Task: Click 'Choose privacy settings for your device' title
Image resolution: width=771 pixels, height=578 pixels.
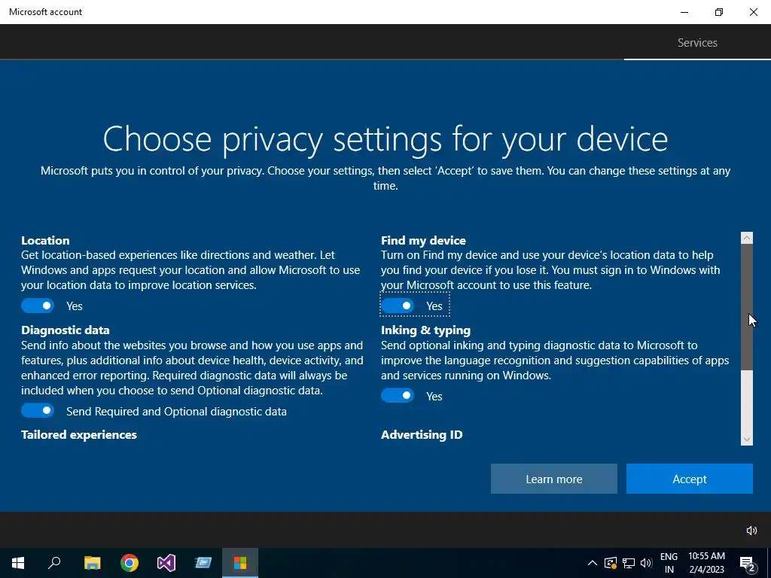Action: [385, 139]
